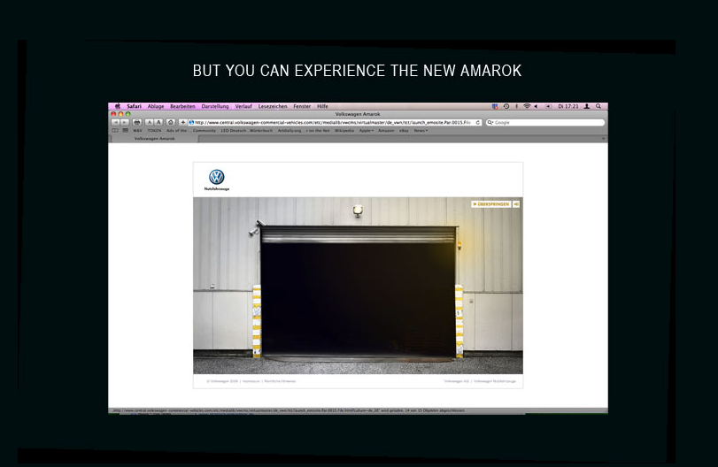Screen dimensions: 718x467
Task: Open the Amazon bookmark
Action: pos(386,131)
